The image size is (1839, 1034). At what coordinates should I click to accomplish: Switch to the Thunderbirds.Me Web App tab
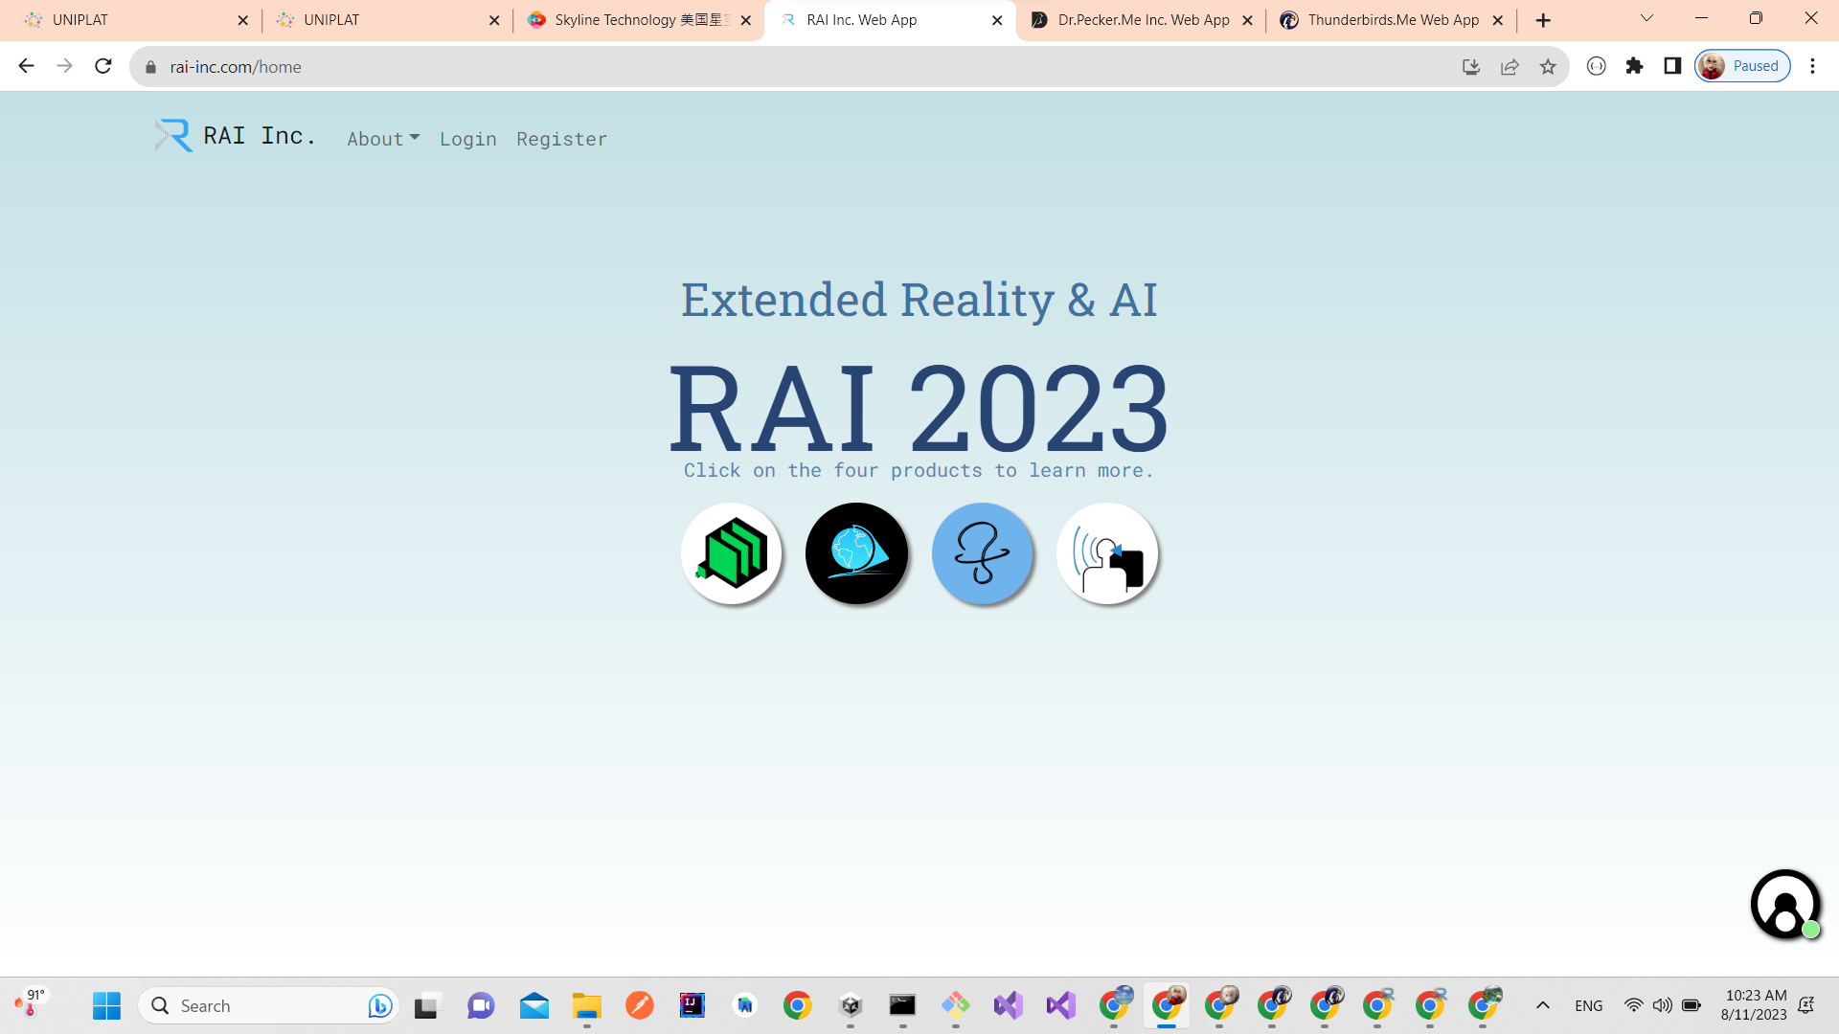[1389, 19]
